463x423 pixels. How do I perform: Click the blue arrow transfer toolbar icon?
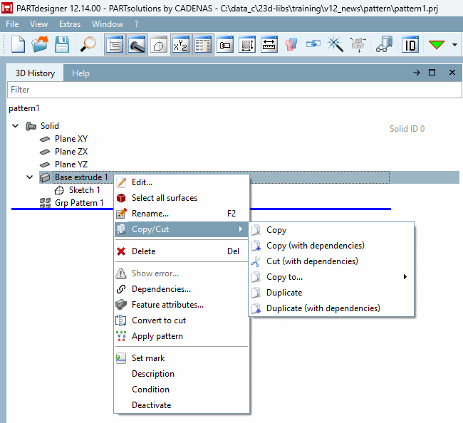tap(313, 44)
